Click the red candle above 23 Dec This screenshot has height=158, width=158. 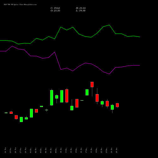tap(107, 104)
